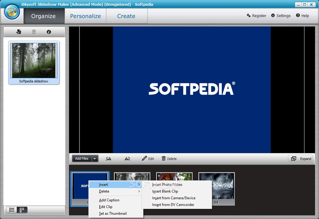Viewport: 319px width, 219px height.
Task: Click the add new slideshow icon
Action: (18, 32)
